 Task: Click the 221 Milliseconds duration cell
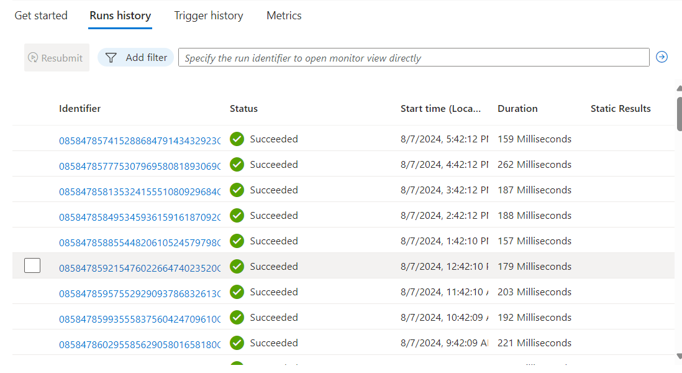tap(535, 343)
